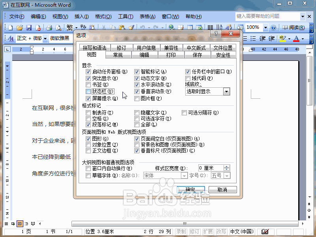Click the Increase Indent icon

pos(272,38)
